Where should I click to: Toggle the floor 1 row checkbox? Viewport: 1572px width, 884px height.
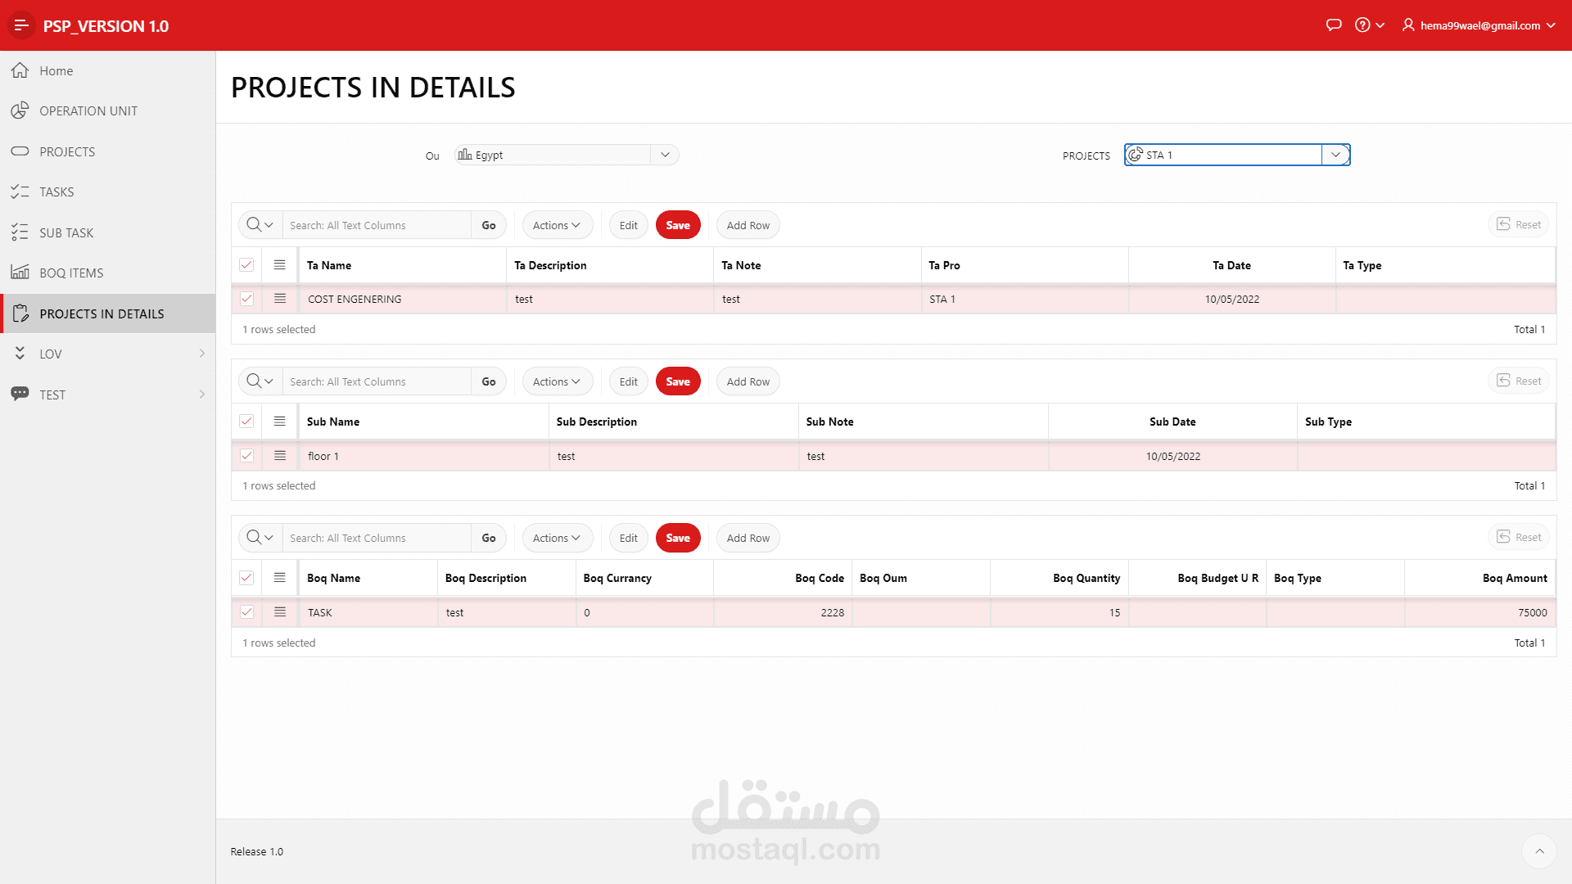point(246,456)
